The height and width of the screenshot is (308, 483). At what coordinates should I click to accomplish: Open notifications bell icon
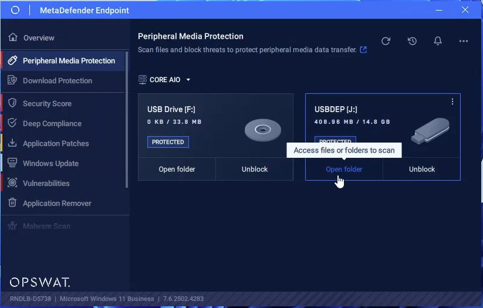click(438, 41)
